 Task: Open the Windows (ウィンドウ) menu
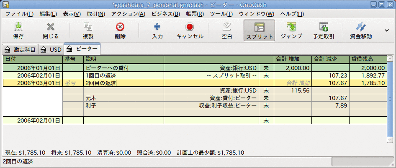click(256, 14)
